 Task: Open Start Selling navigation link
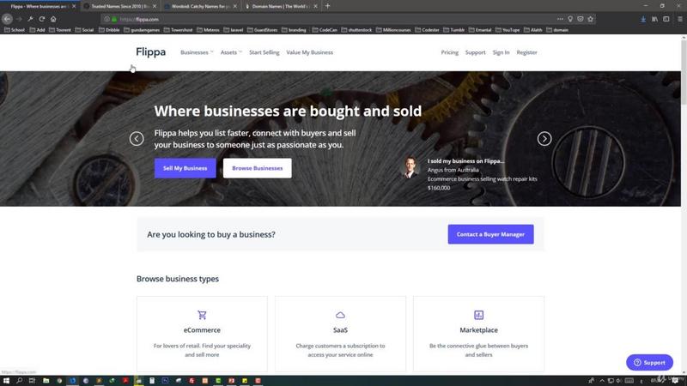click(x=264, y=52)
